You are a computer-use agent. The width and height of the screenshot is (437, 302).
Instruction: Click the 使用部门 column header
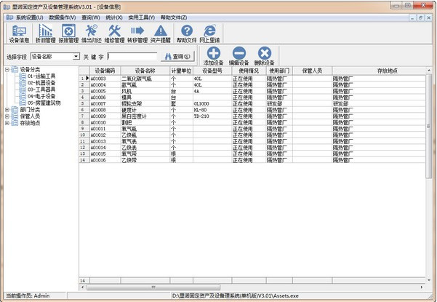pos(279,71)
